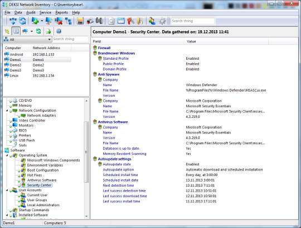
Task: Click the tree scrollbar up arrow
Action: click(x=86, y=101)
